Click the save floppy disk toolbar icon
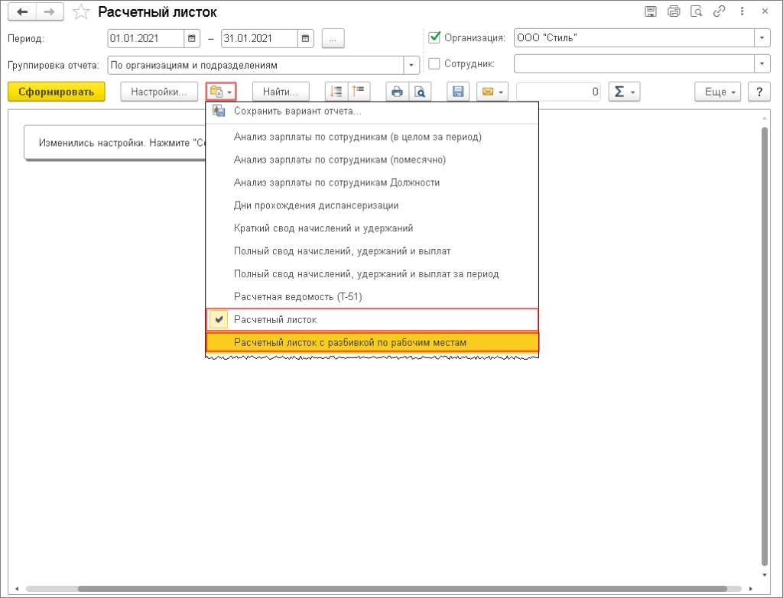 click(x=458, y=92)
